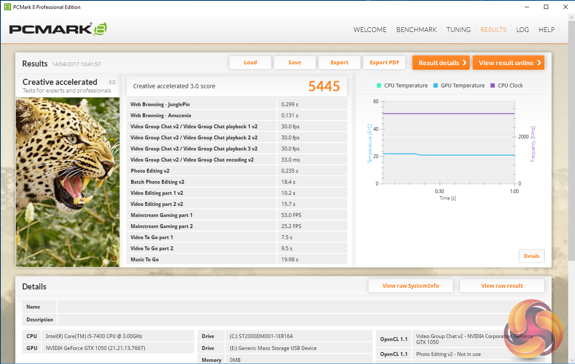Toggle CPU Temperature legend swatch
Viewport: 575px width, 364px height.
(379, 86)
